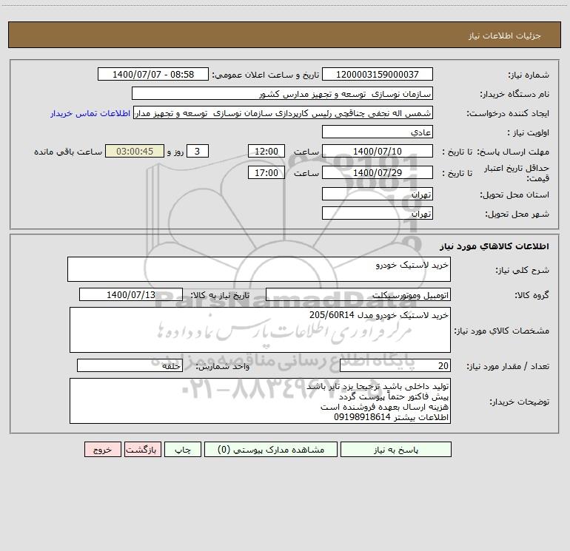
Task: Click the remaining days field showing 3
Action: (198, 151)
